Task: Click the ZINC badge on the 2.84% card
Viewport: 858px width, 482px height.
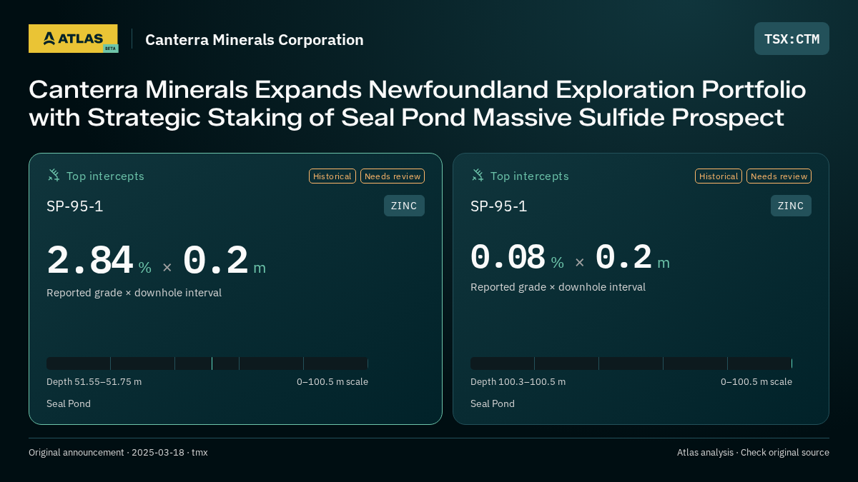Action: [404, 206]
